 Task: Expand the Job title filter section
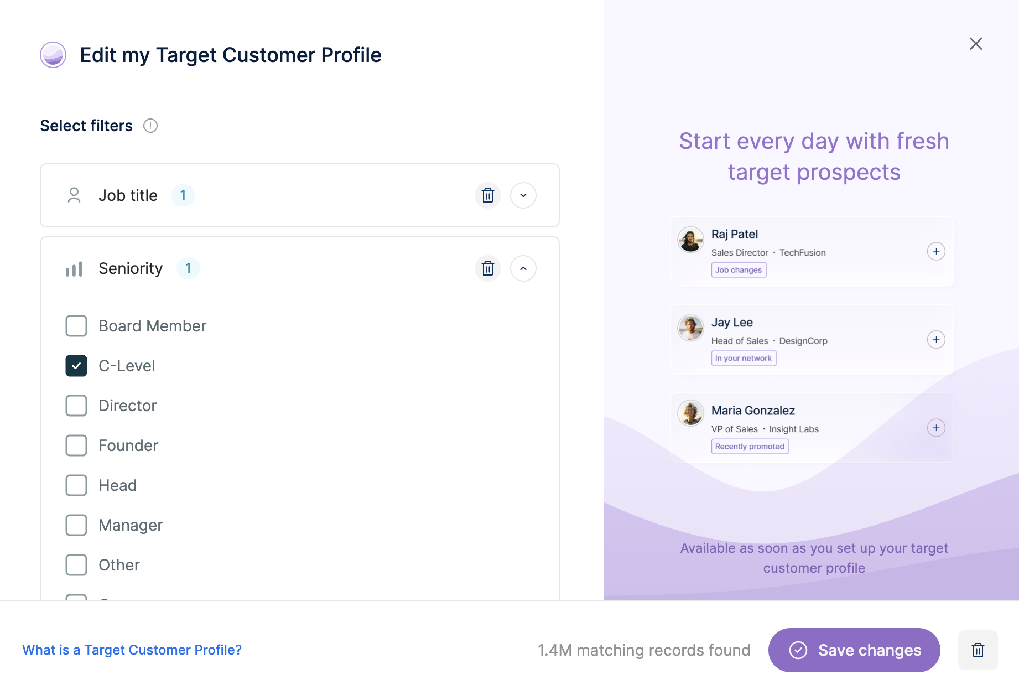(523, 195)
